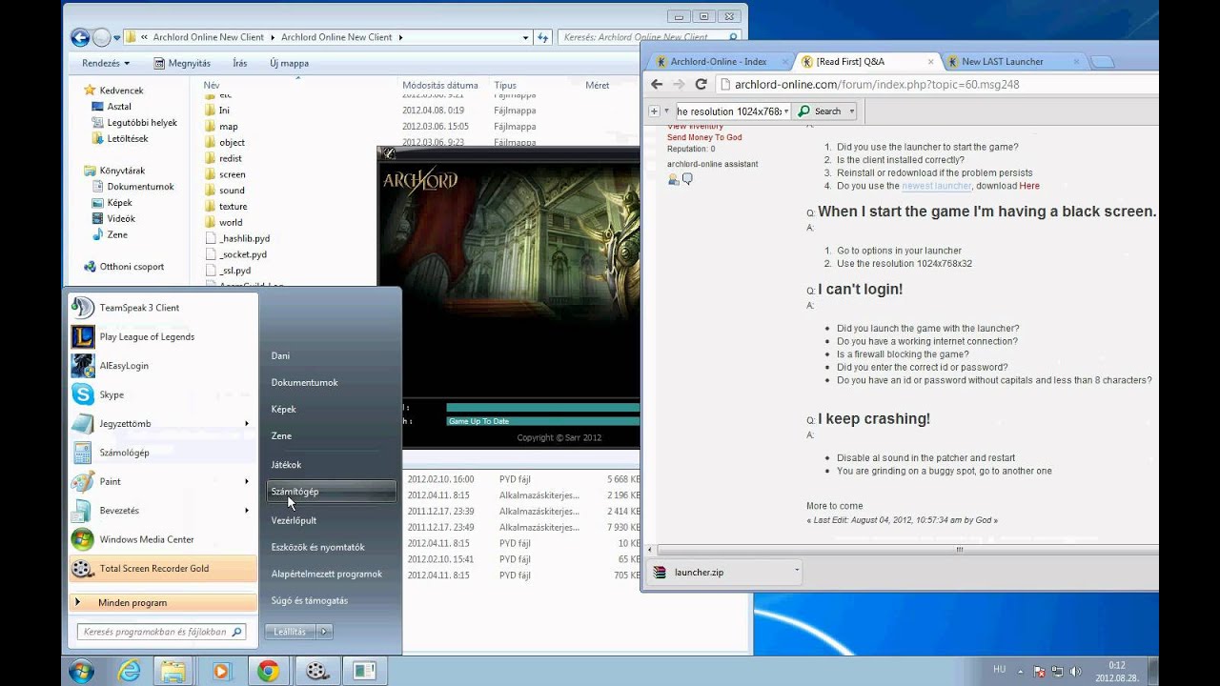Open AlEasyLogin in Start menu
This screenshot has width=1220, height=686.
click(x=124, y=366)
